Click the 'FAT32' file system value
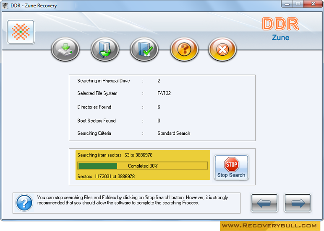The width and height of the screenshot is (324, 231). click(164, 93)
